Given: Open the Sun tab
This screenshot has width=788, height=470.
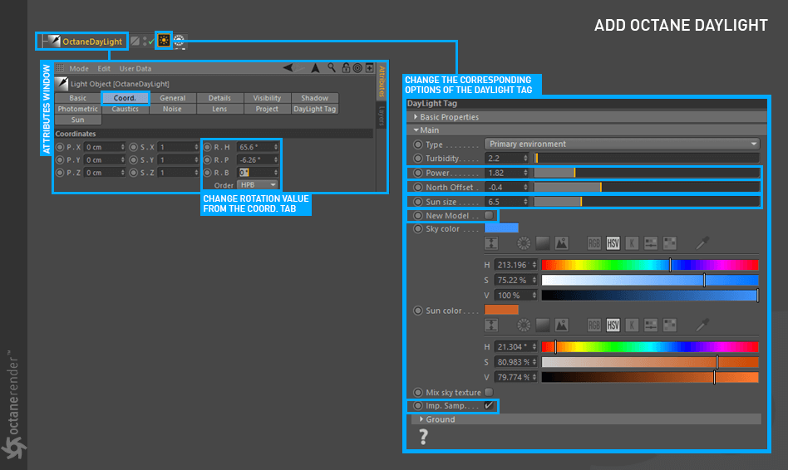Looking at the screenshot, I should pos(78,120).
